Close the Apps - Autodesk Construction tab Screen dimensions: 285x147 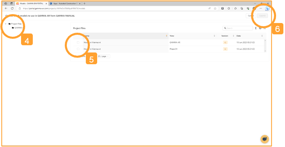(80, 4)
